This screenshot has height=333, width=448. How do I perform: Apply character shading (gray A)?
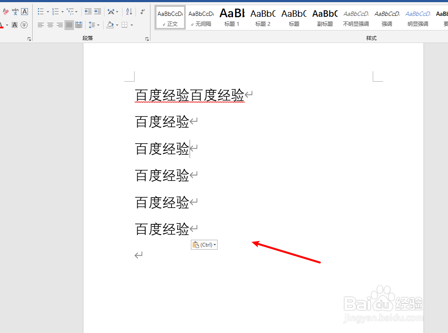pyautogui.click(x=15, y=25)
